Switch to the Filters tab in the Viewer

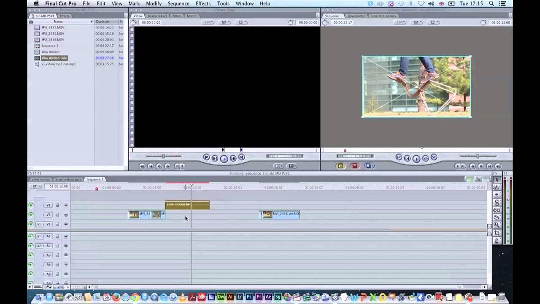coord(177,16)
